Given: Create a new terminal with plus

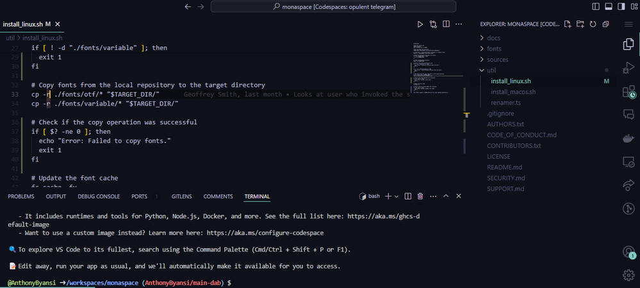Looking at the screenshot, I should 388,196.
